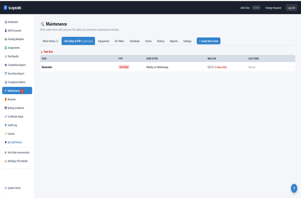
Task: Expand the Generator row chevron arrow
Action: point(293,67)
